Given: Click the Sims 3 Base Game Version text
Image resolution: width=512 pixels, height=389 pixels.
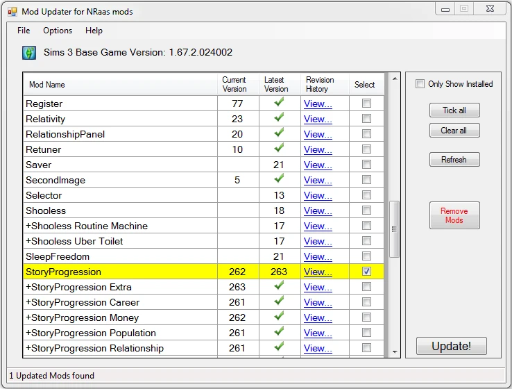Looking at the screenshot, I should point(138,52).
